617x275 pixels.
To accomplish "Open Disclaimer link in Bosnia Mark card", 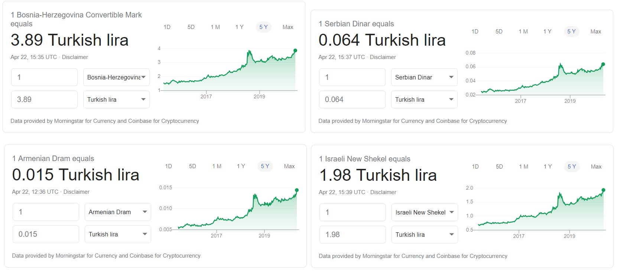I will pos(75,57).
